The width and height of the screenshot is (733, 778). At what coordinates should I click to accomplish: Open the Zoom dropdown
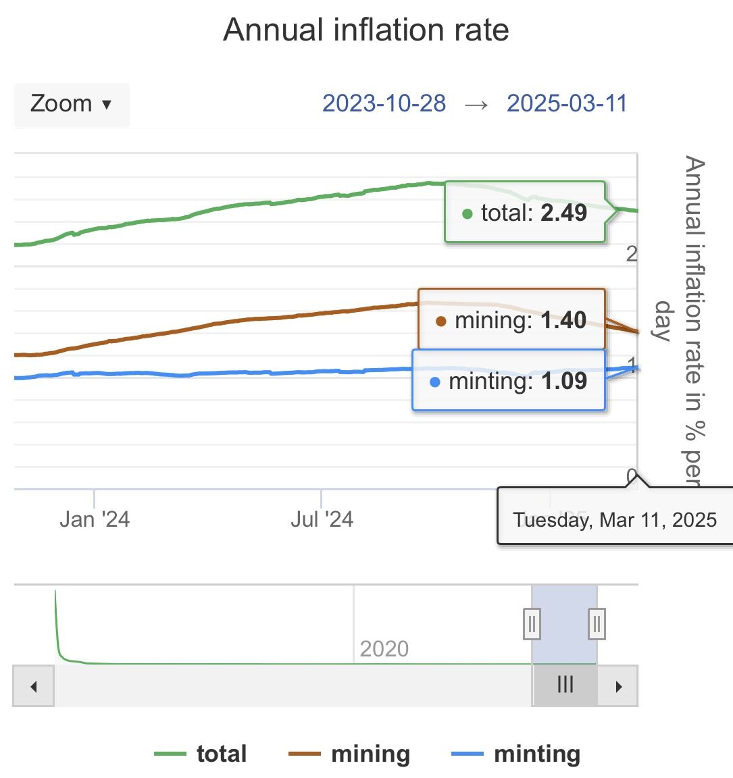(x=71, y=104)
